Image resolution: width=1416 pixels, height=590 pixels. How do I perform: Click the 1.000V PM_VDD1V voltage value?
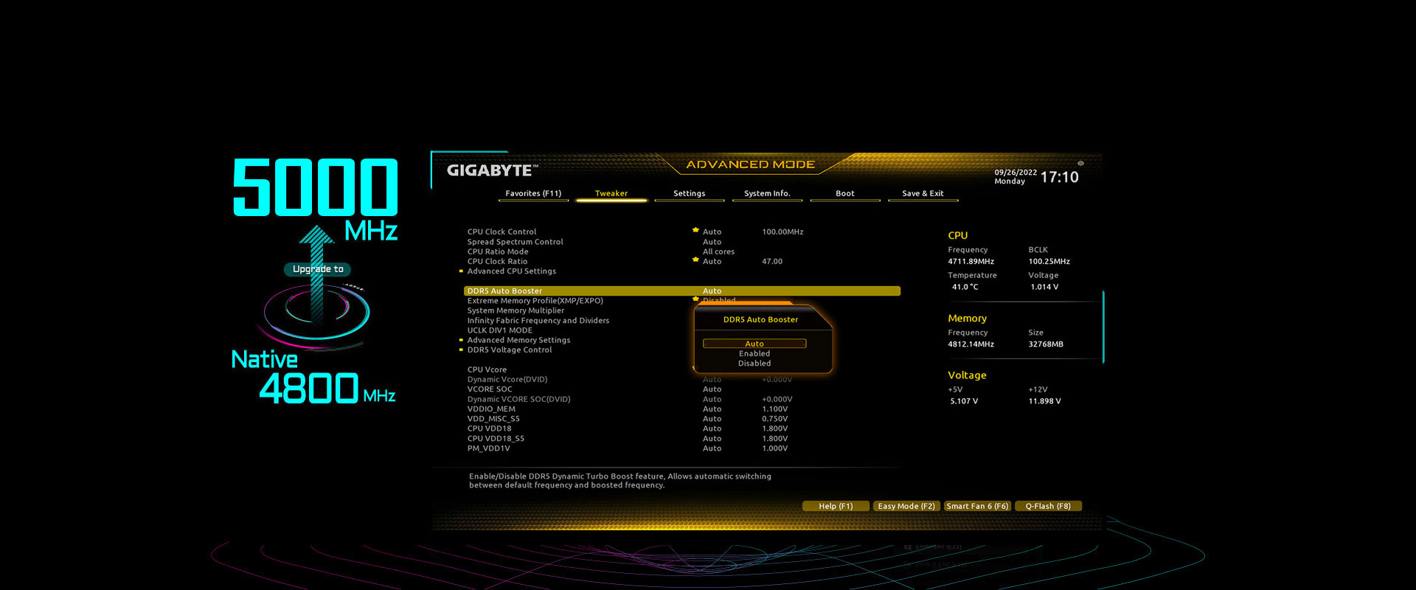coord(775,448)
